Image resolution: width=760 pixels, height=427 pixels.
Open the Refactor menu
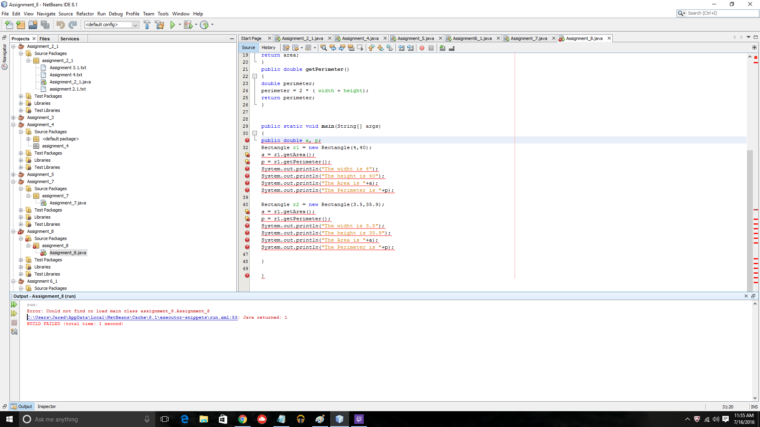coord(85,13)
